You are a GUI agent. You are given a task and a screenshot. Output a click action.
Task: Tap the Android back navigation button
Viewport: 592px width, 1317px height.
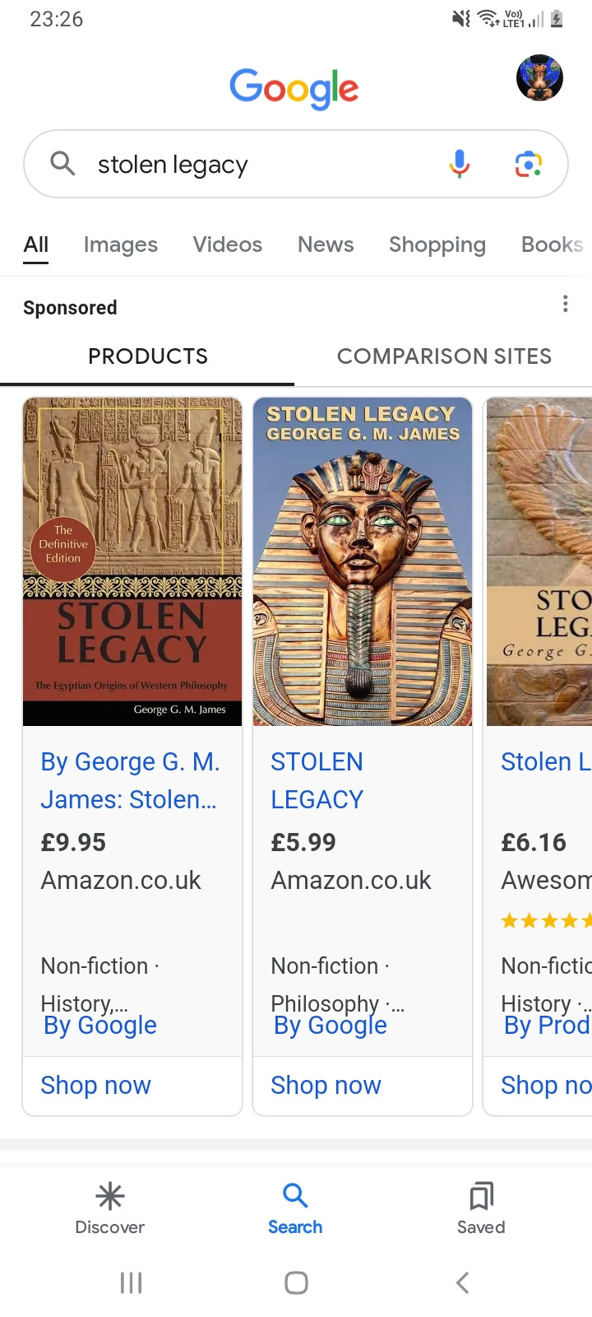coord(462,1282)
